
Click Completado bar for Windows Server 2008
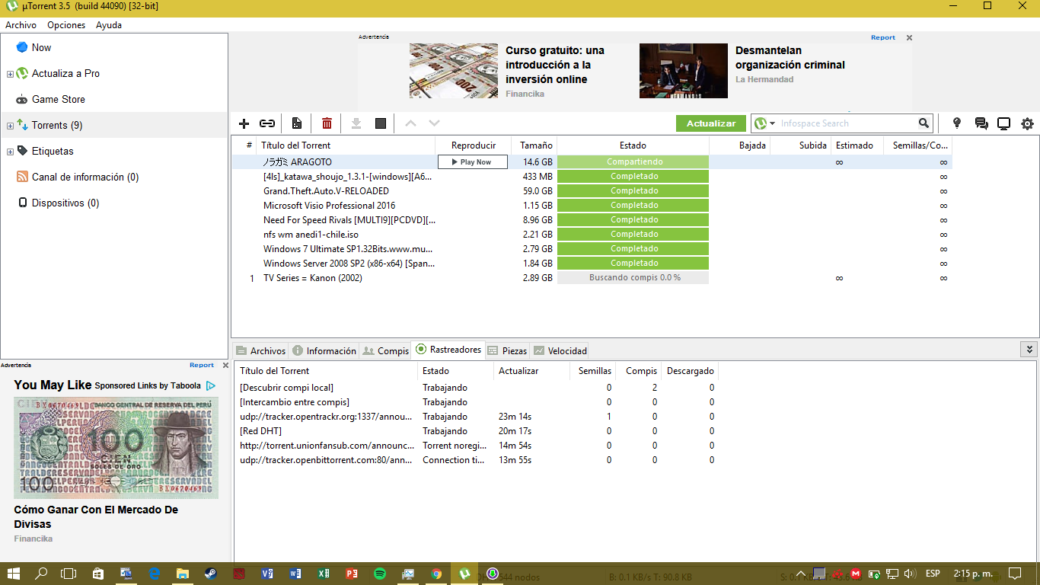tap(633, 264)
